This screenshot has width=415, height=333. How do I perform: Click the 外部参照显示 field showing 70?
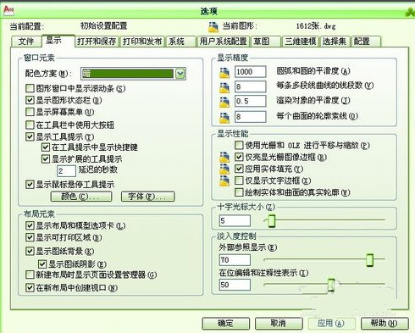pos(235,260)
